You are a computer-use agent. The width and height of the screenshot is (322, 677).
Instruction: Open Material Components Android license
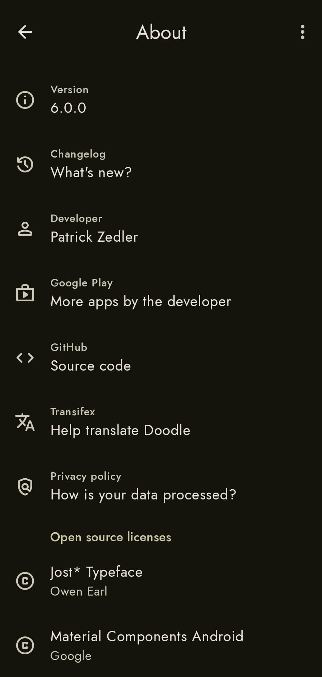pyautogui.click(x=147, y=637)
